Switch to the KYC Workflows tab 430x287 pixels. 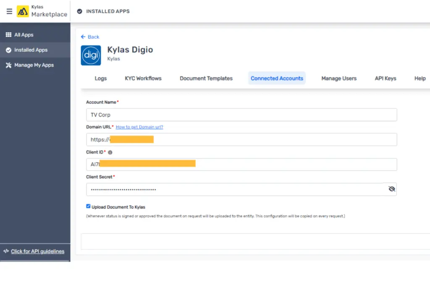point(143,78)
